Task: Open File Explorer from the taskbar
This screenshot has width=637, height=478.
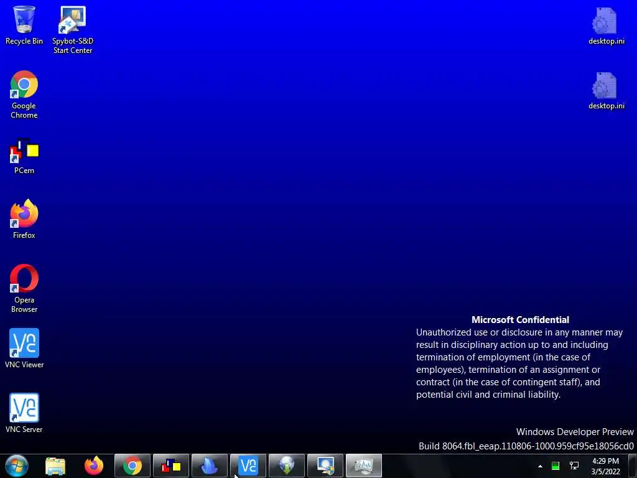Action: (55, 466)
